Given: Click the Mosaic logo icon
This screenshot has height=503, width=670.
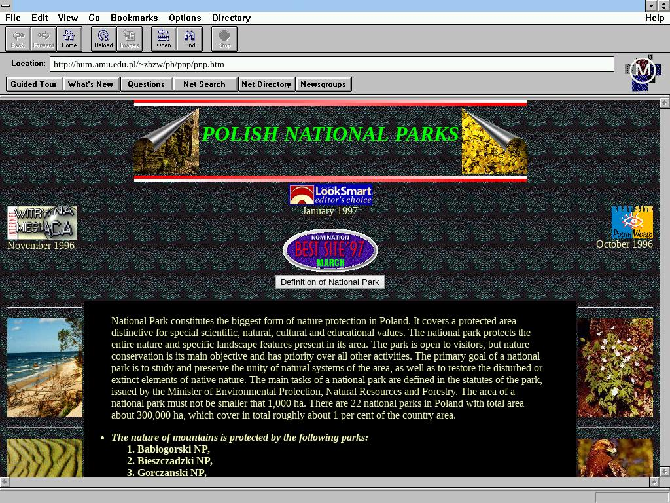Looking at the screenshot, I should (x=643, y=72).
